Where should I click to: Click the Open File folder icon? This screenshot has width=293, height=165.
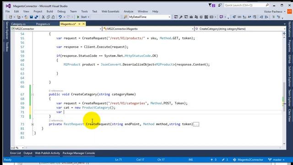coord(26,17)
